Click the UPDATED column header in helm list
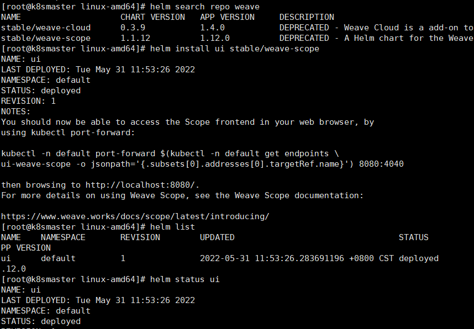This screenshot has height=329, width=474. [217, 237]
